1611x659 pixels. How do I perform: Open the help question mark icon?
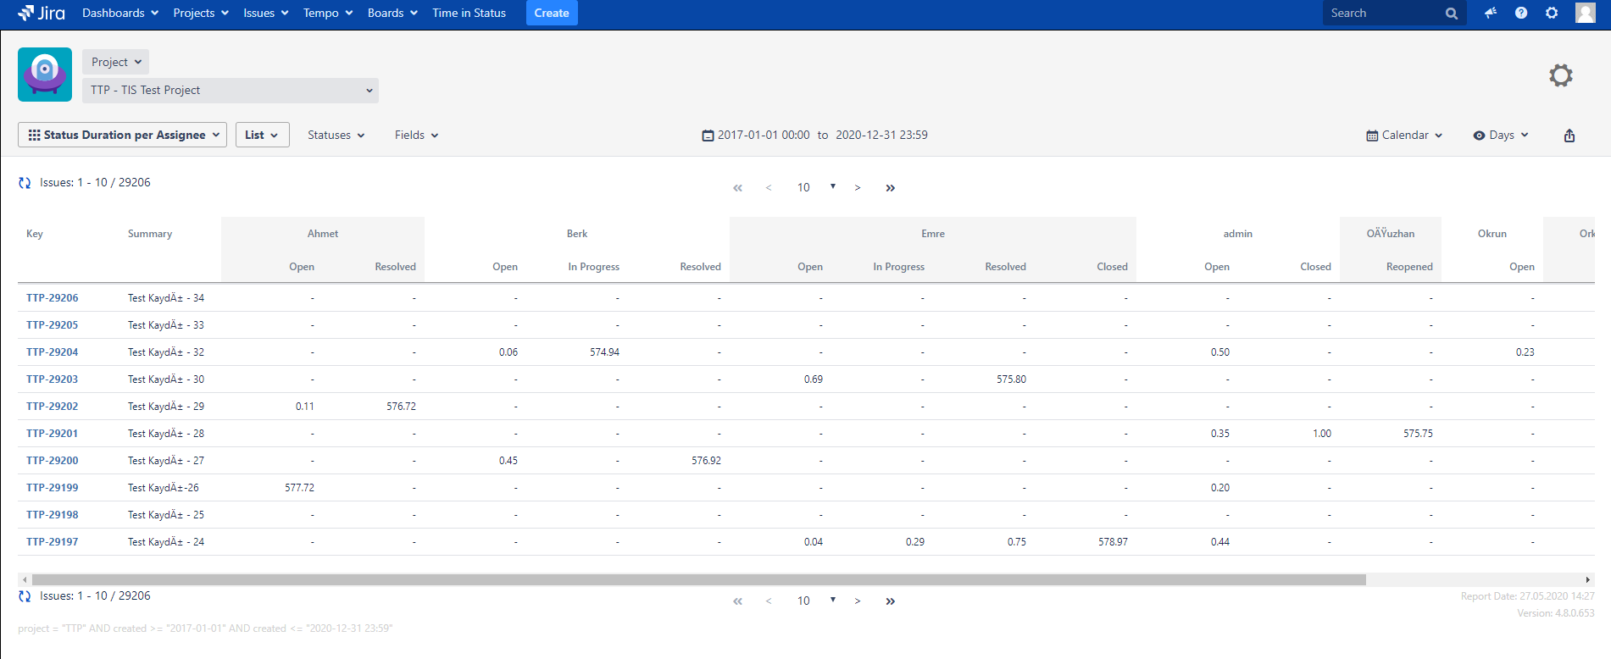pyautogui.click(x=1521, y=13)
